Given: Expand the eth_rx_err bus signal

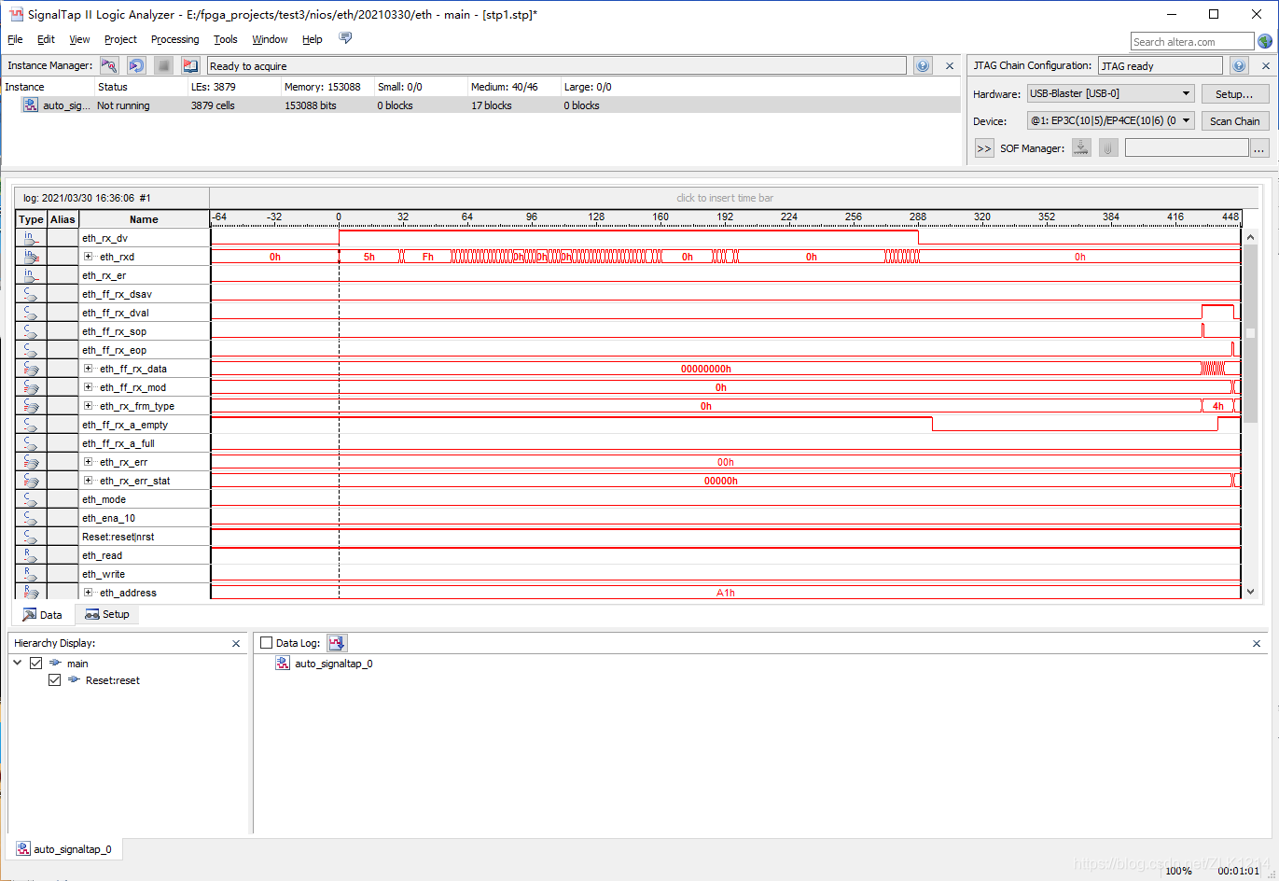Looking at the screenshot, I should point(89,462).
